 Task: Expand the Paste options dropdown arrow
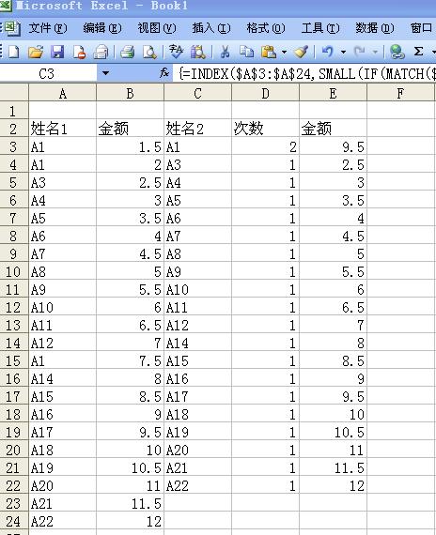pyautogui.click(x=284, y=53)
